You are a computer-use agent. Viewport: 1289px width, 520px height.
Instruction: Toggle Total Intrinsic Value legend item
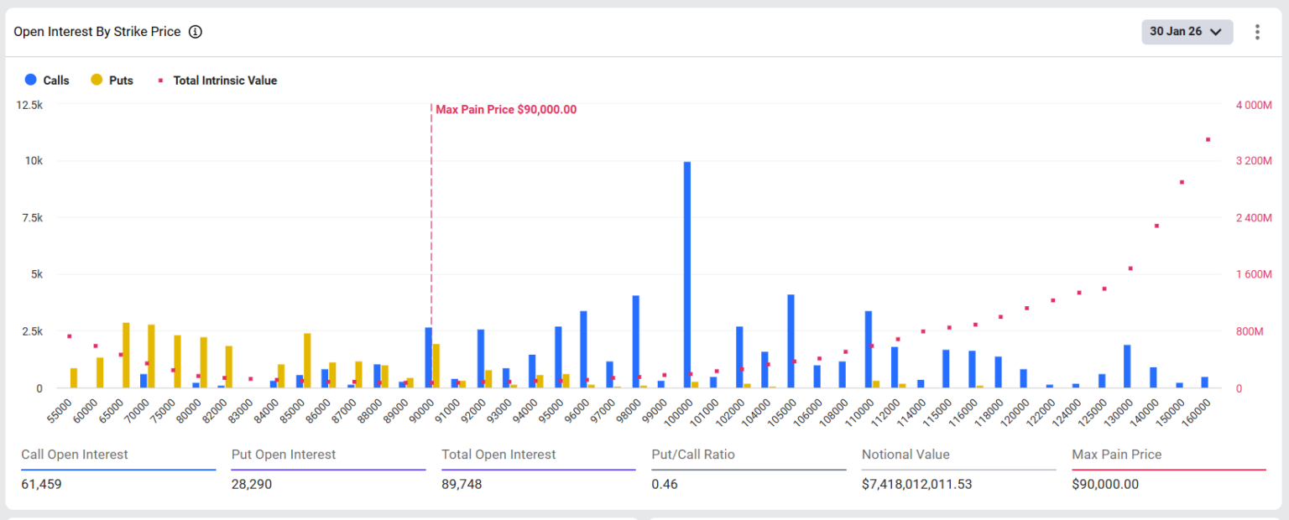224,81
